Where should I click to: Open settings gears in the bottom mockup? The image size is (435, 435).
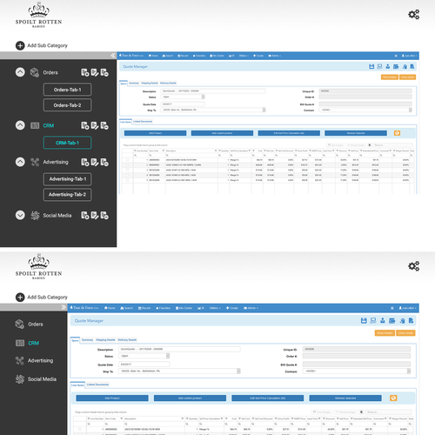pos(414,266)
